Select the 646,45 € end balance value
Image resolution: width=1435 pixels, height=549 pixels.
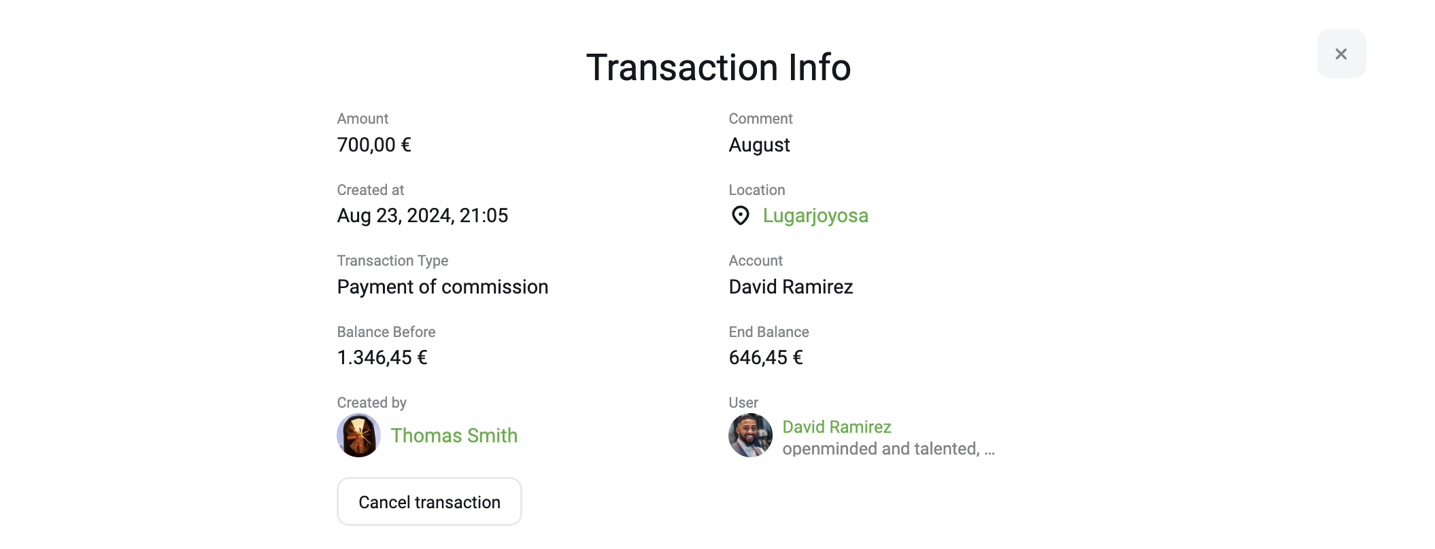pyautogui.click(x=766, y=357)
